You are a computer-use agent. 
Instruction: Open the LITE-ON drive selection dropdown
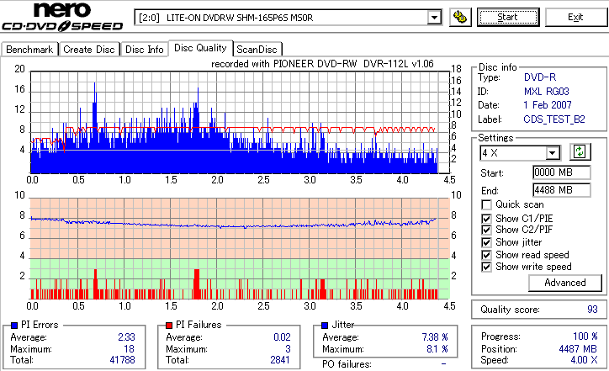click(x=434, y=18)
